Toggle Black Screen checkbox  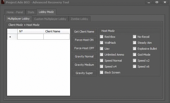101,72
